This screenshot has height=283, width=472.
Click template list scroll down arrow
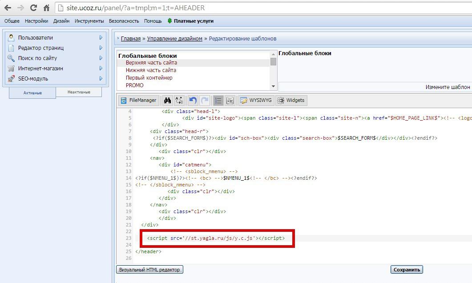[x=273, y=86]
